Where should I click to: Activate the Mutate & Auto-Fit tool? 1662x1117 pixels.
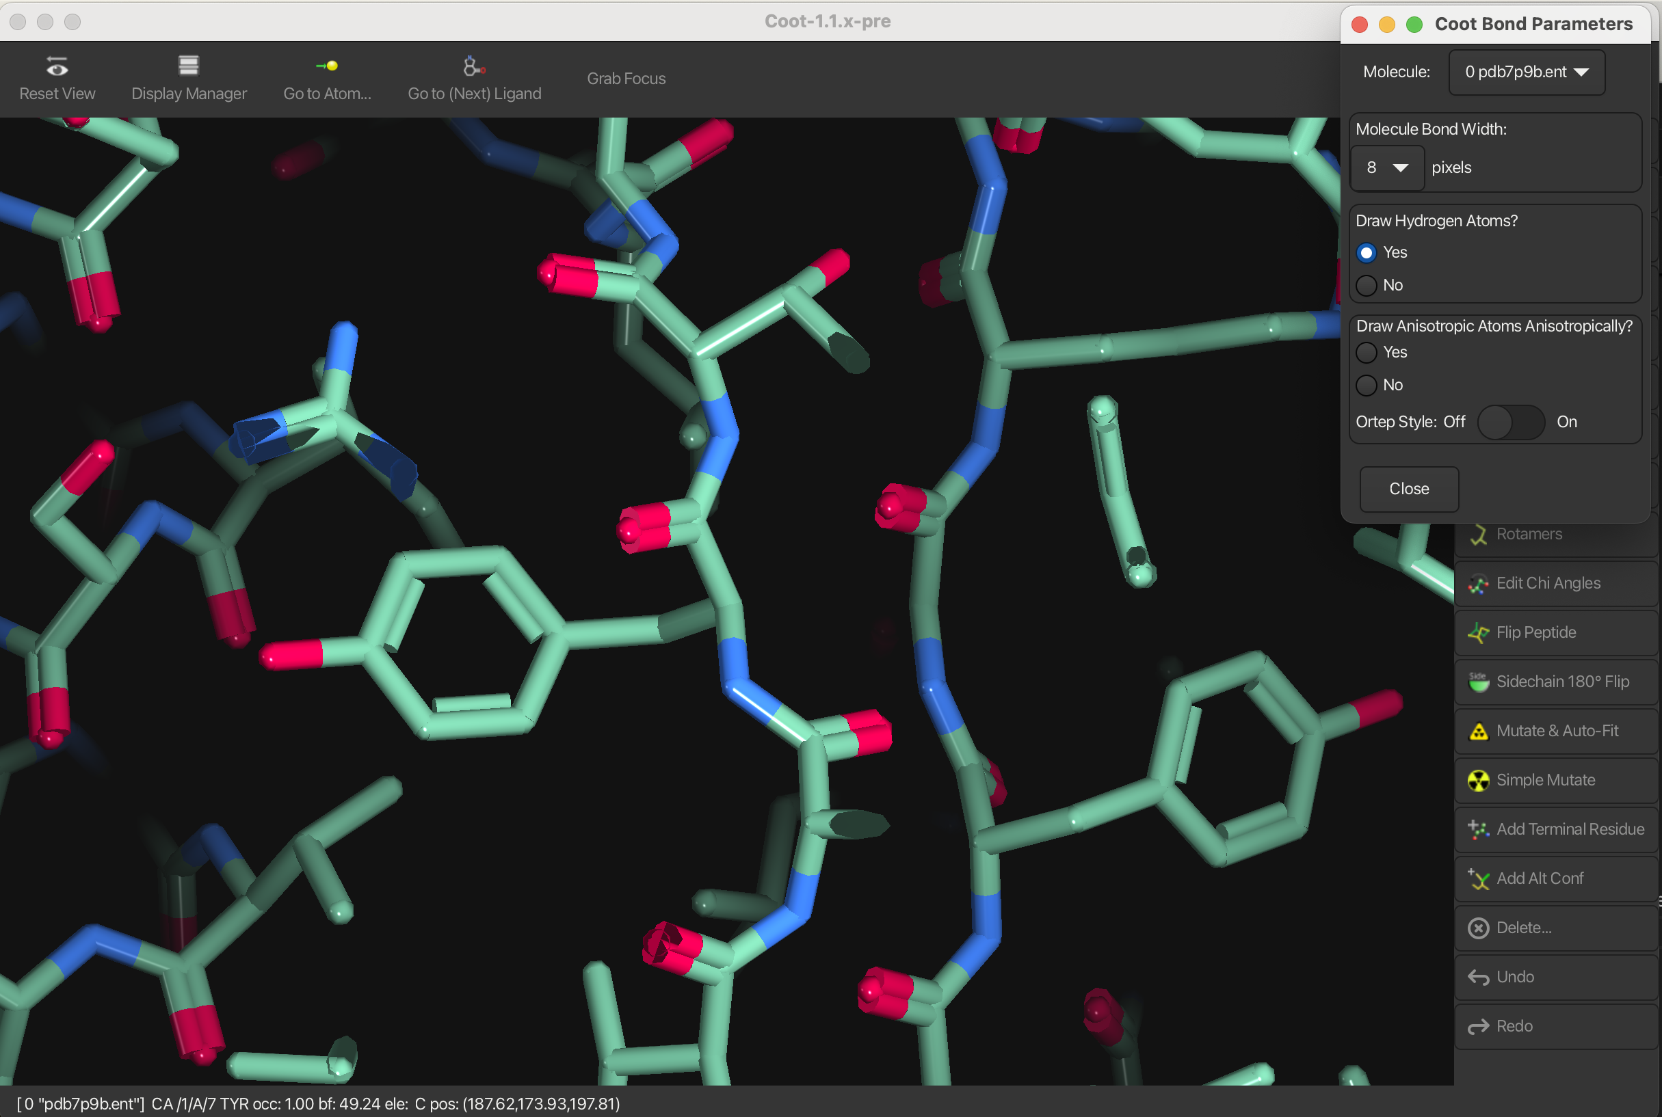[x=1556, y=731]
